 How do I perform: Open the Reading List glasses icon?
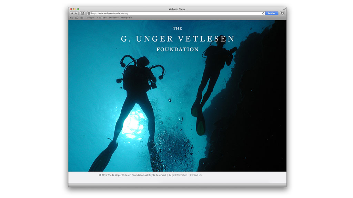pos(72,18)
